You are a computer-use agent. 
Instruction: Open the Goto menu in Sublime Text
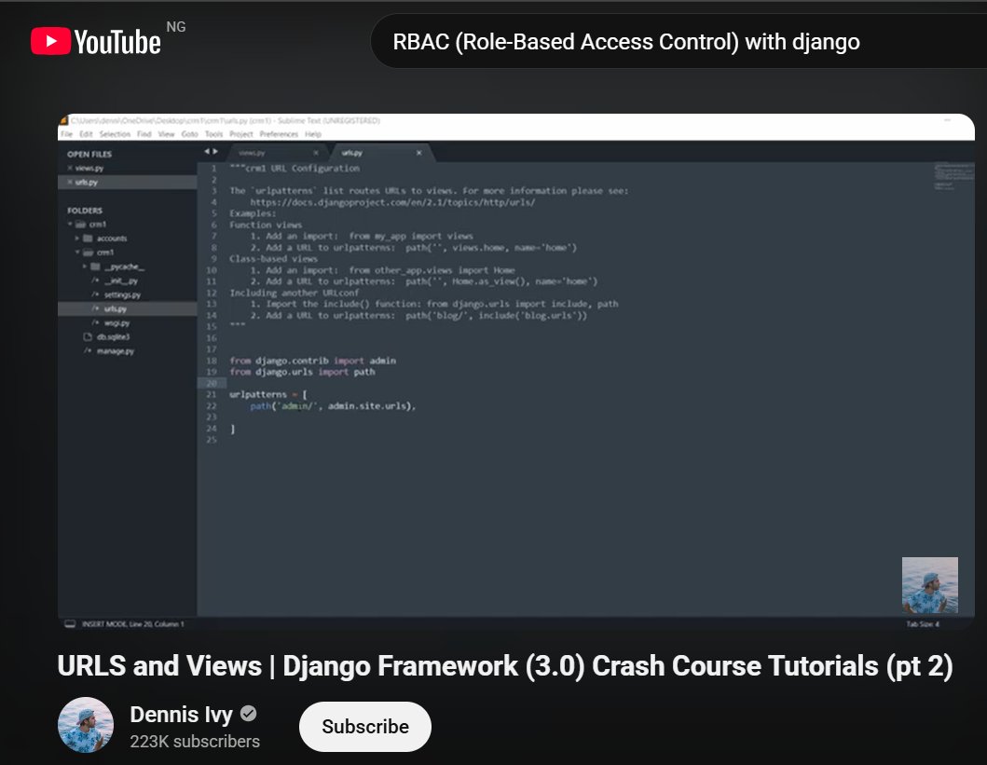(x=189, y=134)
